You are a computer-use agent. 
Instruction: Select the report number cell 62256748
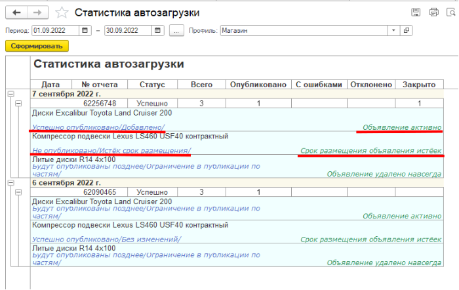[100, 104]
